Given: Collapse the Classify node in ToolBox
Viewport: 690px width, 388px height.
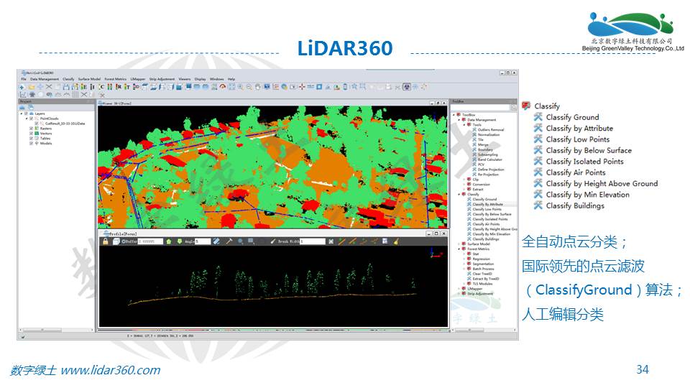Looking at the screenshot, I should 459,194.
